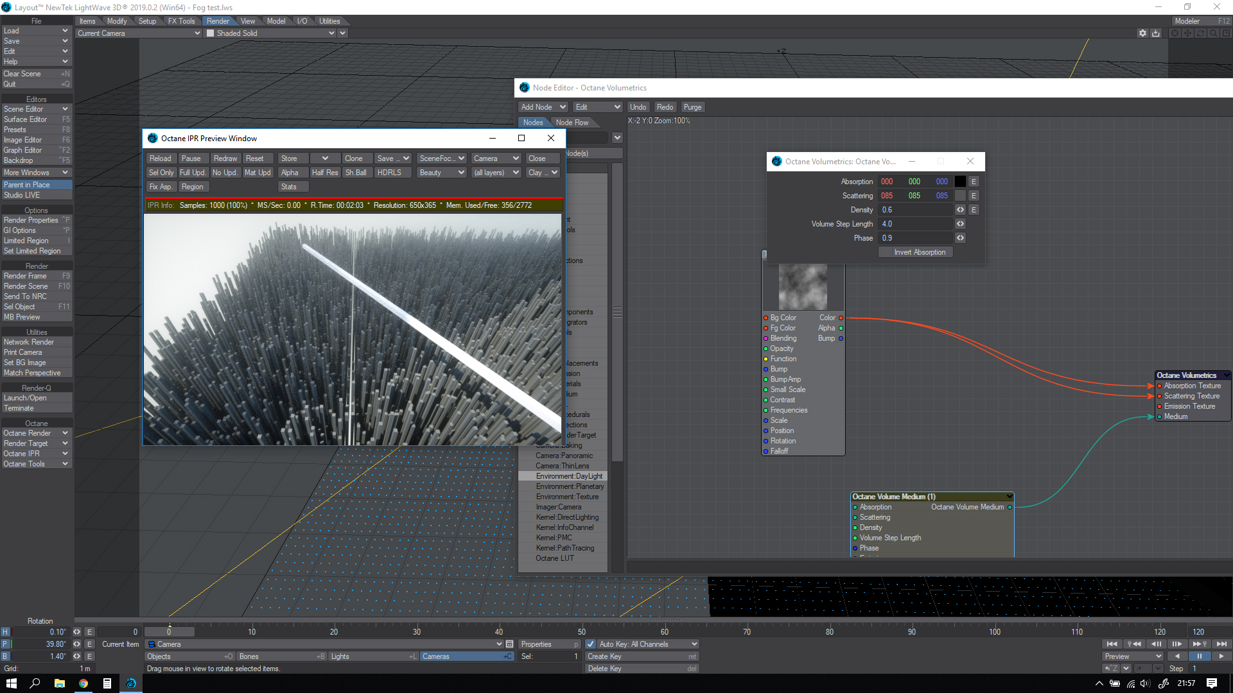
Task: Toggle Half Res in IPR window
Action: [x=324, y=173]
